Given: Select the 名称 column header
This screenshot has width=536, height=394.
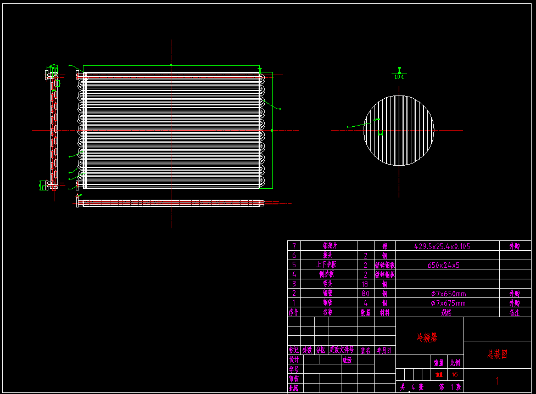Looking at the screenshot, I should (x=327, y=312).
